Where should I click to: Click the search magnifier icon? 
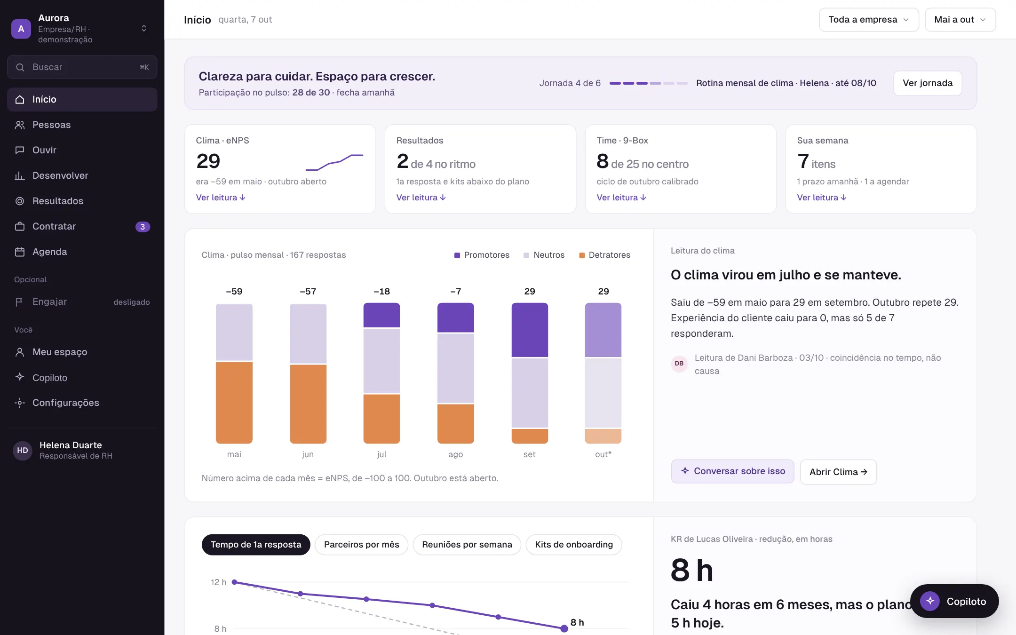coord(20,67)
